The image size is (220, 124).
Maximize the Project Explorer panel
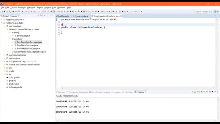(x=53, y=15)
